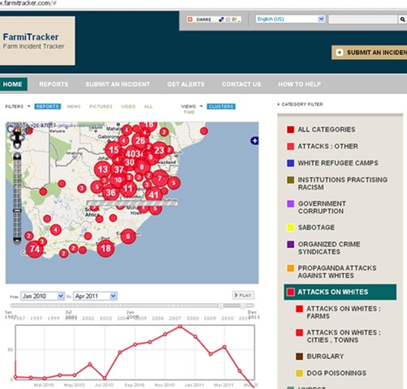The width and height of the screenshot is (407, 389).
Task: Click the search input field
Action: click(x=363, y=19)
